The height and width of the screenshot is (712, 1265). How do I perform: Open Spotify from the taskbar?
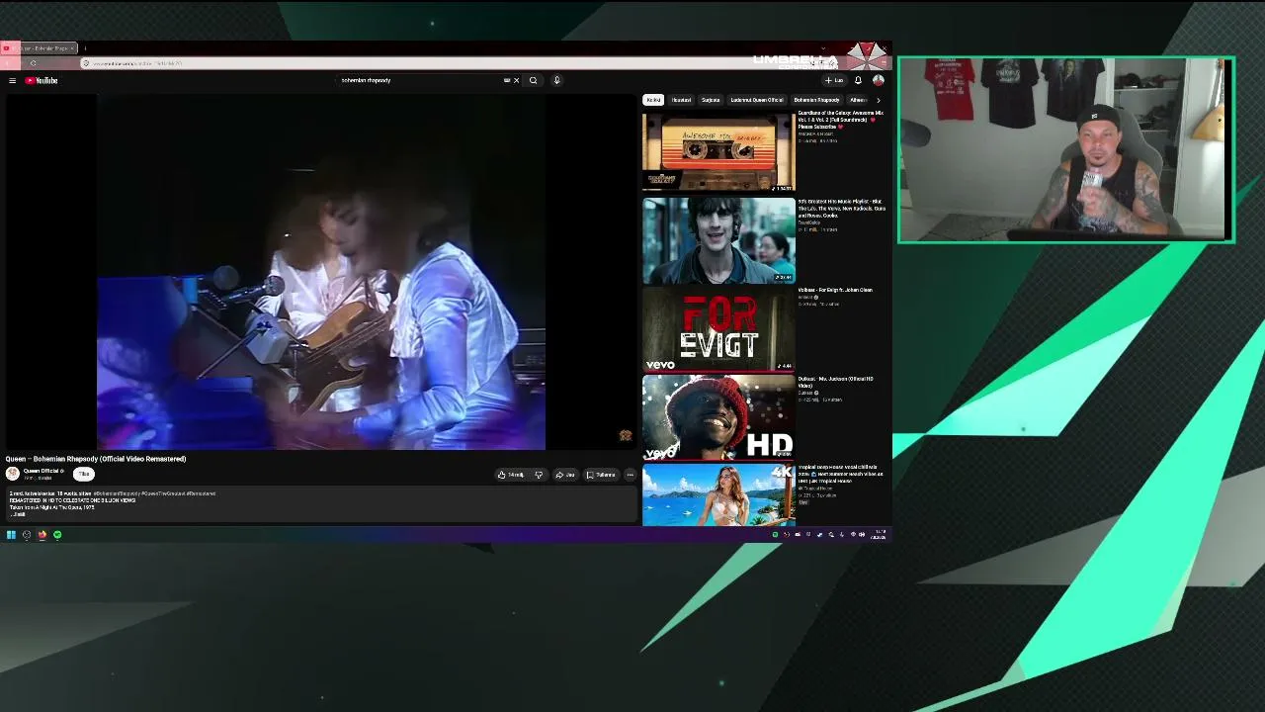coord(57,535)
